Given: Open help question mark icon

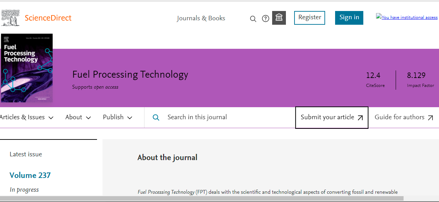Looking at the screenshot, I should (x=266, y=19).
